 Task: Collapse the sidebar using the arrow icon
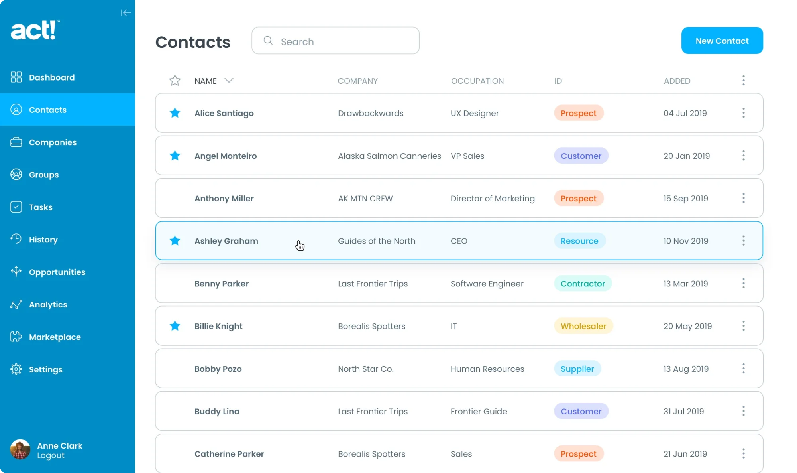(x=126, y=13)
